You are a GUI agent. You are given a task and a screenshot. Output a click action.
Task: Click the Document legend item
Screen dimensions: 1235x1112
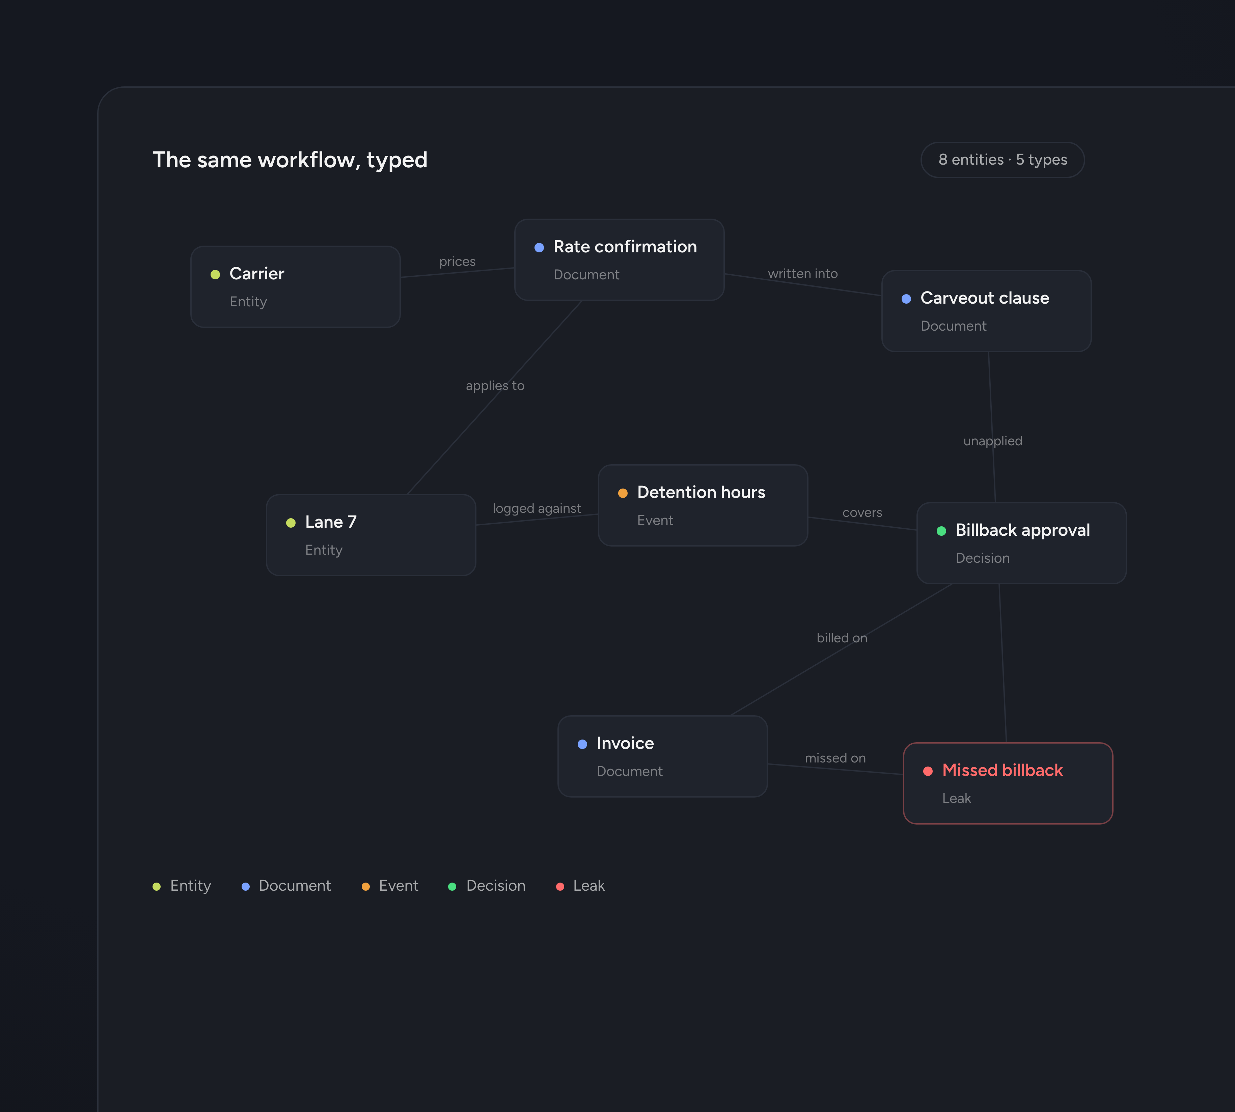(286, 886)
